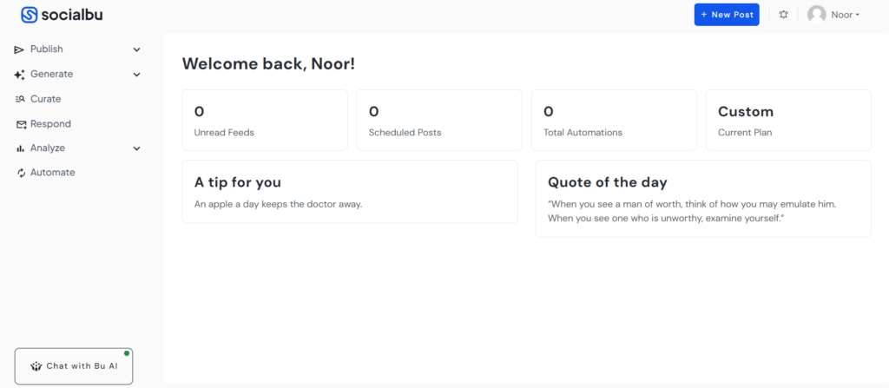Screen dimensions: 889x388
Task: Click the green online status dot
Action: [x=127, y=353]
